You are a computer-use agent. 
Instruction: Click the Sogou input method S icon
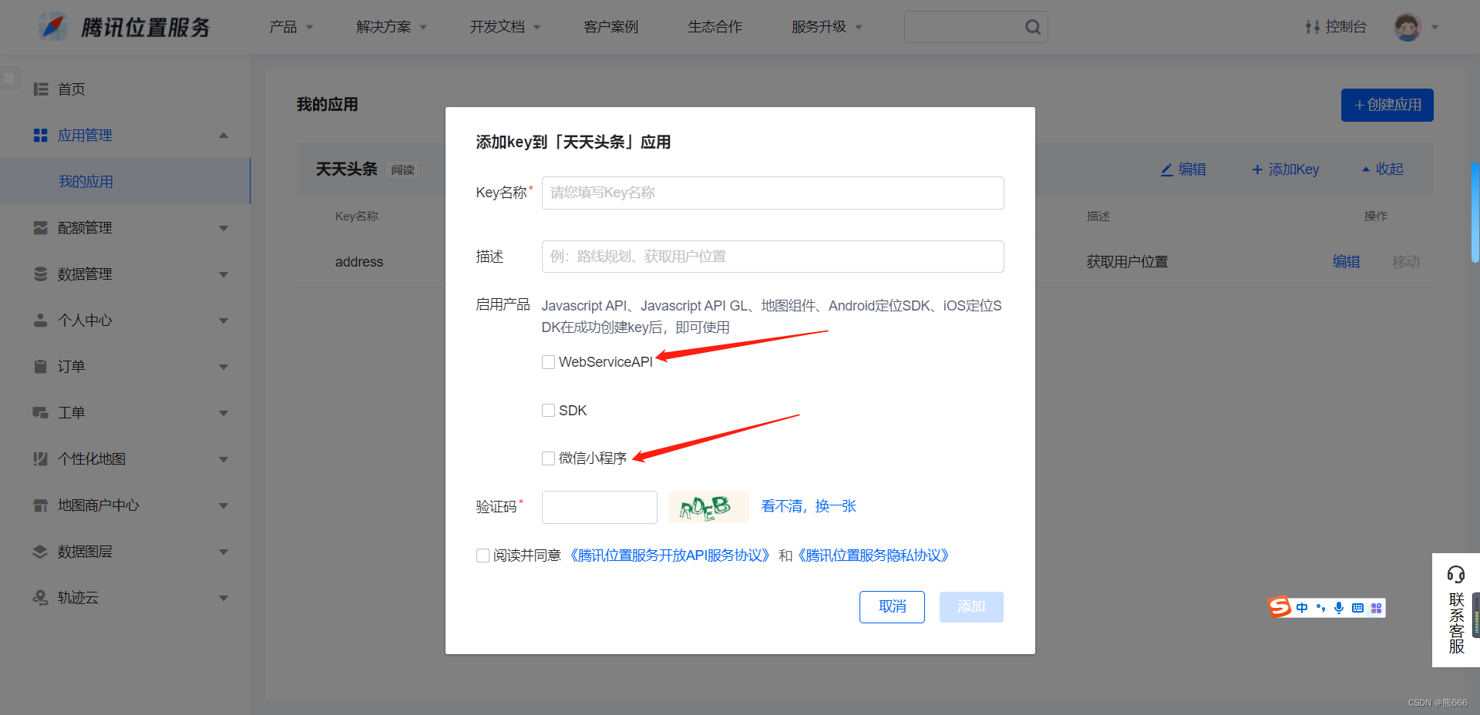pos(1280,607)
